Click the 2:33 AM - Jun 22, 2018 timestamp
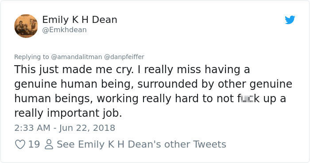 (65, 128)
